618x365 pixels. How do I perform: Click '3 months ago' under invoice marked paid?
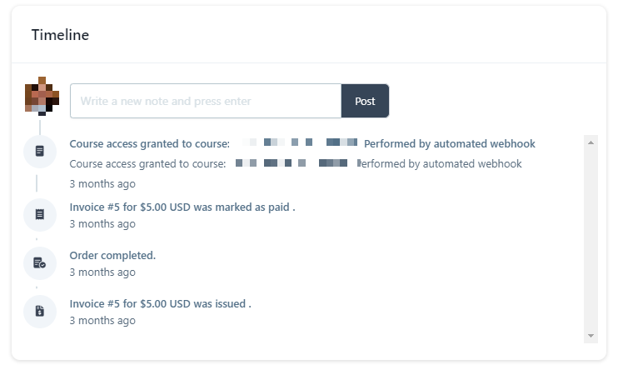click(x=102, y=224)
